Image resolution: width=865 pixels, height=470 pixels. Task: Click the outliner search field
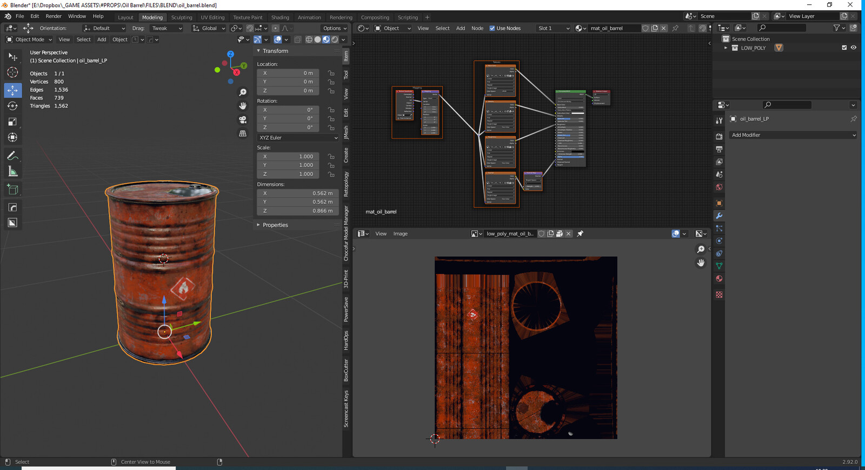point(782,28)
